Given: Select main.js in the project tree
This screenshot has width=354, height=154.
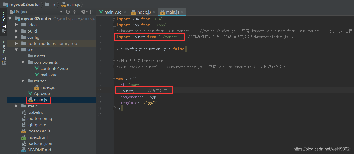Looking at the screenshot, I should pyautogui.click(x=40, y=100).
